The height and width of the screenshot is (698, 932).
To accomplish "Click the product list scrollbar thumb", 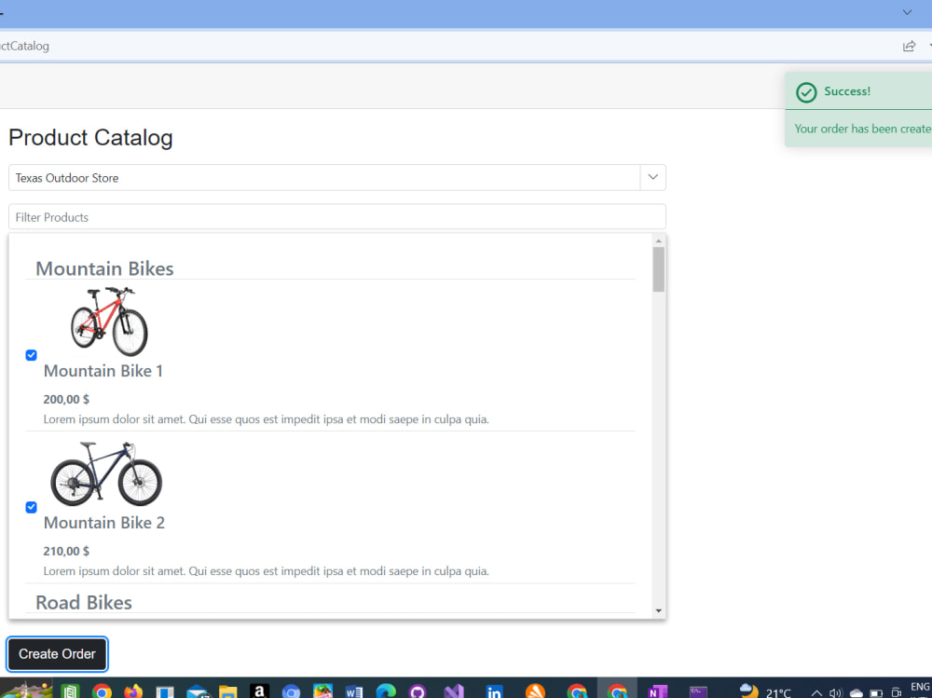I will click(x=658, y=270).
